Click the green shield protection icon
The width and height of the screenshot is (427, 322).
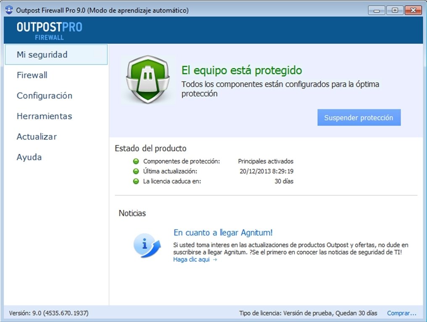148,79
